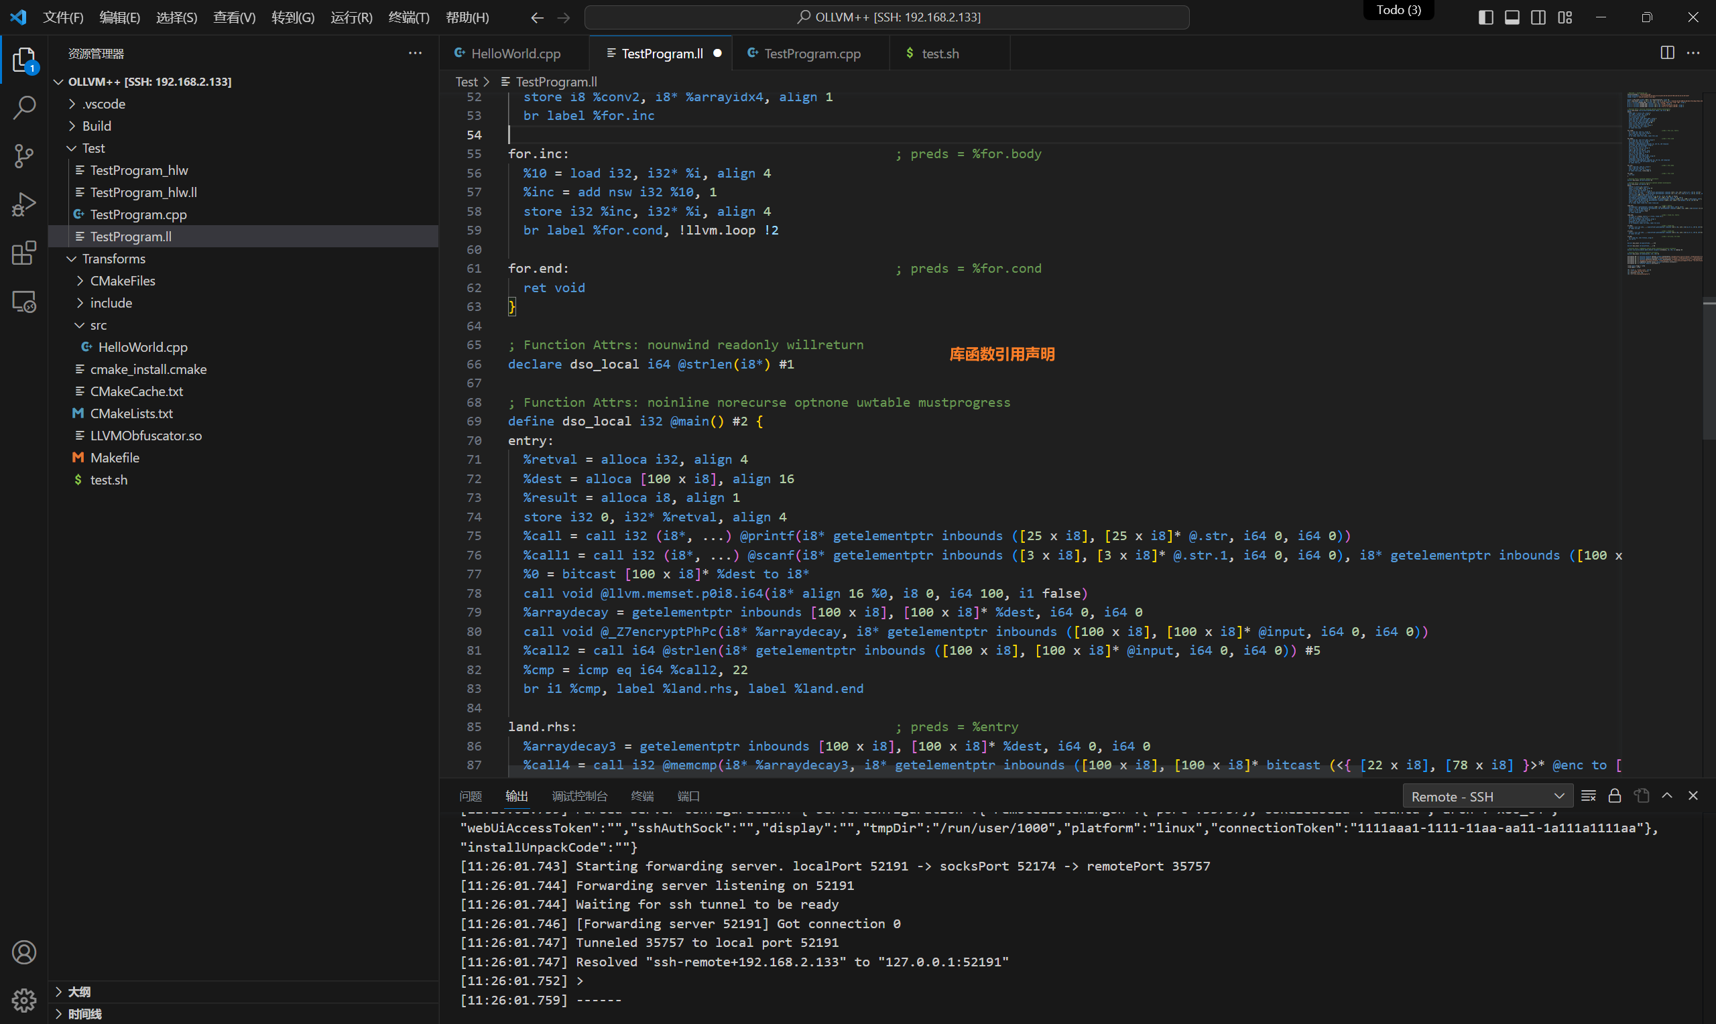The image size is (1716, 1024).
Task: Split the editor to the right
Action: tap(1668, 53)
